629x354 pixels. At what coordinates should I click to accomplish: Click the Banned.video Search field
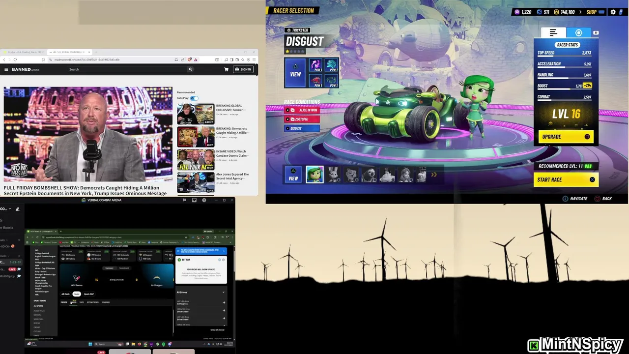pos(128,69)
